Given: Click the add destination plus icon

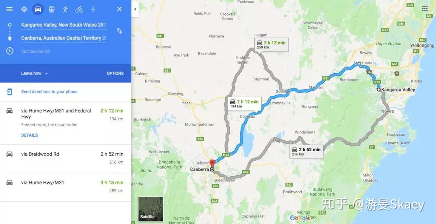Looking at the screenshot, I should tap(10, 51).
